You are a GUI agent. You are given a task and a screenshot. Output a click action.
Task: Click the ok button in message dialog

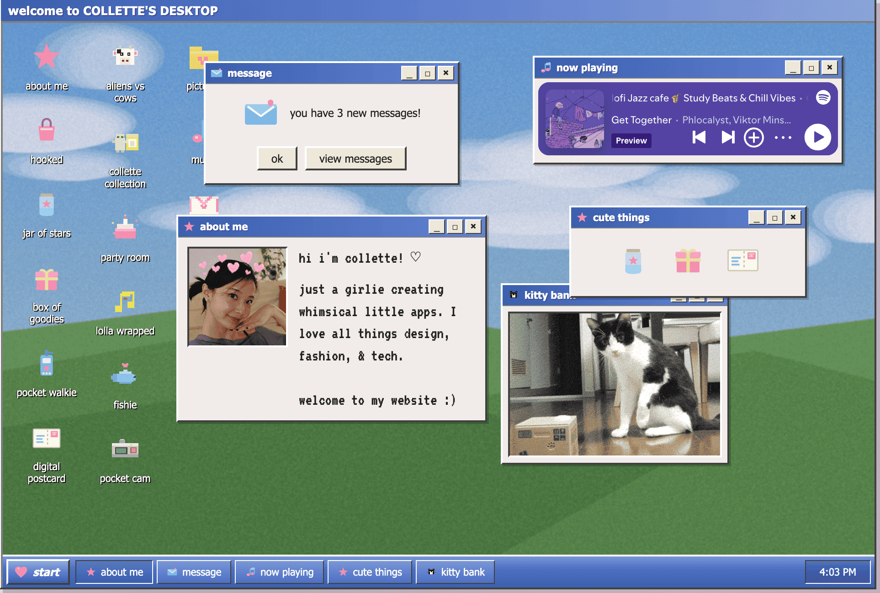[277, 159]
